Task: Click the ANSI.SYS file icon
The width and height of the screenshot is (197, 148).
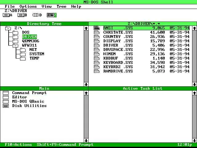Action: pyautogui.click(x=97, y=28)
